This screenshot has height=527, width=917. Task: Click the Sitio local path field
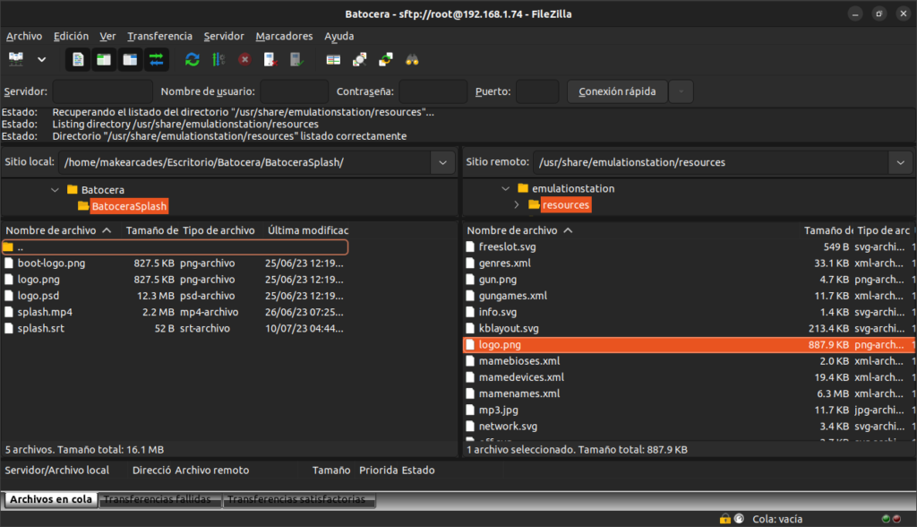(x=245, y=162)
